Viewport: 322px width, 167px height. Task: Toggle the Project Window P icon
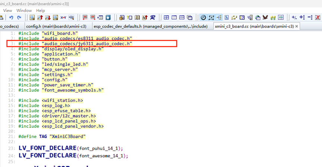pyautogui.click(x=203, y=17)
